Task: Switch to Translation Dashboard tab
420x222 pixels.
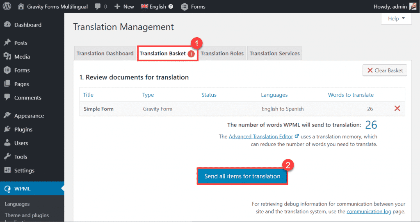Action: coord(105,53)
